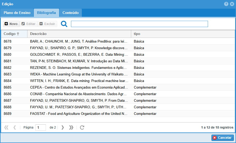Go to previous page arrow
The width and height of the screenshot is (236, 143).
click(x=15, y=127)
